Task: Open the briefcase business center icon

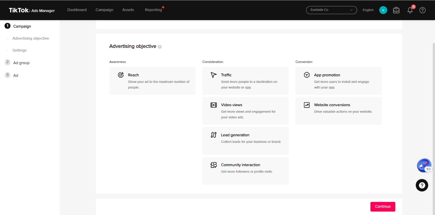Action: point(396,10)
